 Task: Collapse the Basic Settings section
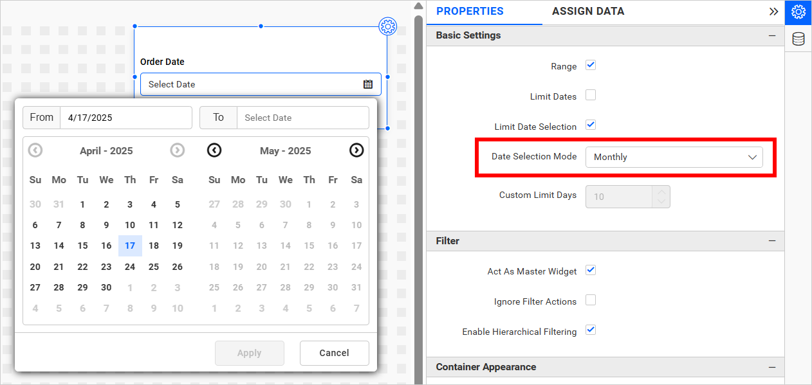[x=772, y=36]
